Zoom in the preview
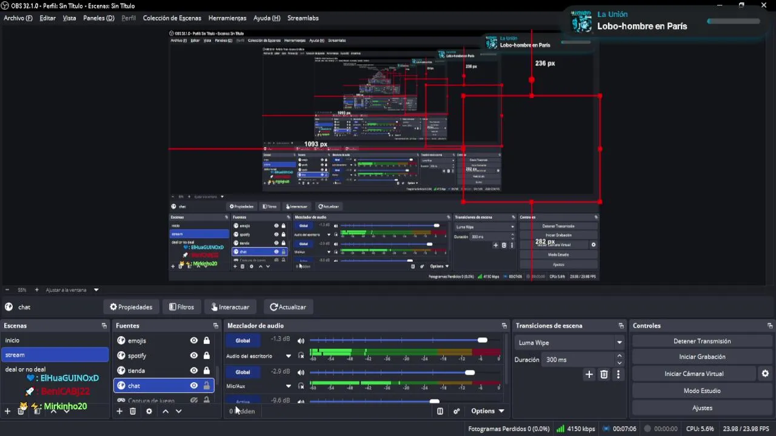This screenshot has width=776, height=436. [x=36, y=290]
